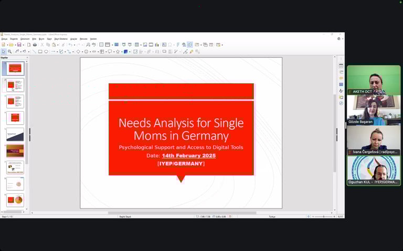403x251 pixels.
Task: Click the Master Slide icon
Action: pyautogui.click(x=116, y=45)
